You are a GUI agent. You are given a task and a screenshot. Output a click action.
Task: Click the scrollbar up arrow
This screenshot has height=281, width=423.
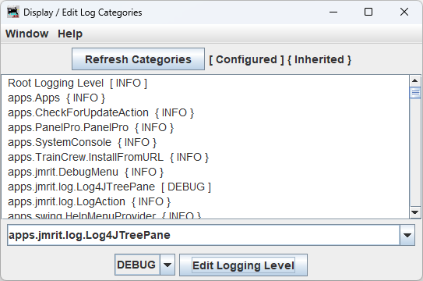(x=415, y=81)
